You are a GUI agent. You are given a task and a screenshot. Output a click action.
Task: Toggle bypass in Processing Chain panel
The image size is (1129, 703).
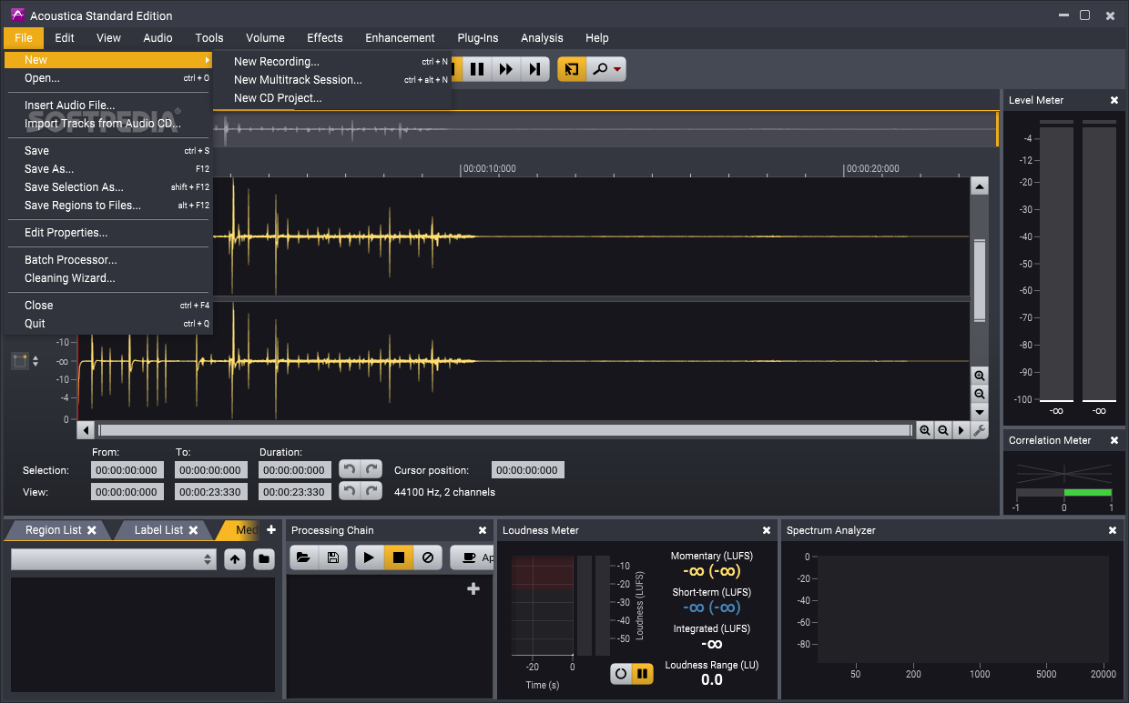(427, 557)
